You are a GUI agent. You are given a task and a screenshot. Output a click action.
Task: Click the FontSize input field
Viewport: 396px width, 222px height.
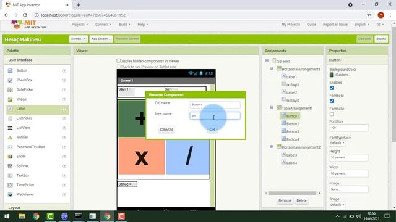point(348,128)
